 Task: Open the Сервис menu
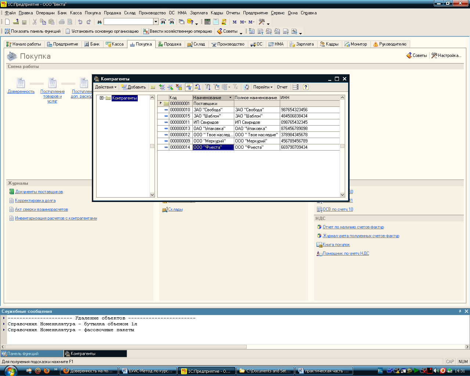tap(278, 13)
